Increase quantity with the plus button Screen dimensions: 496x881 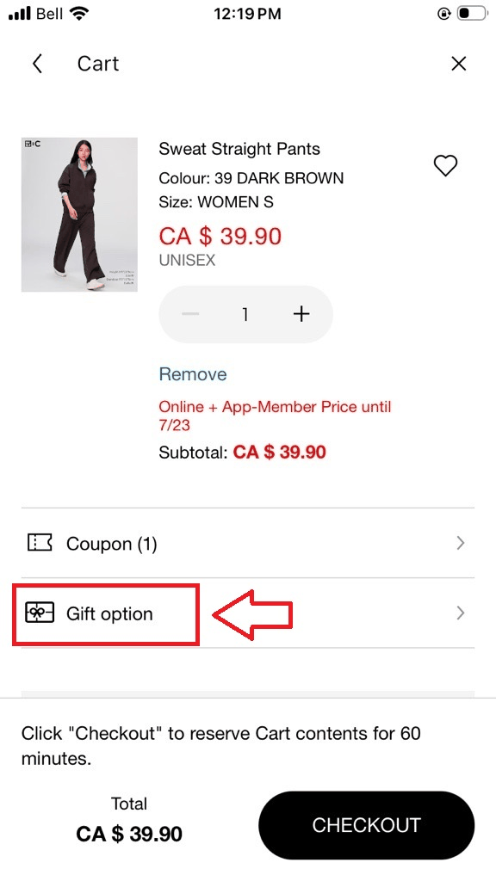[301, 313]
